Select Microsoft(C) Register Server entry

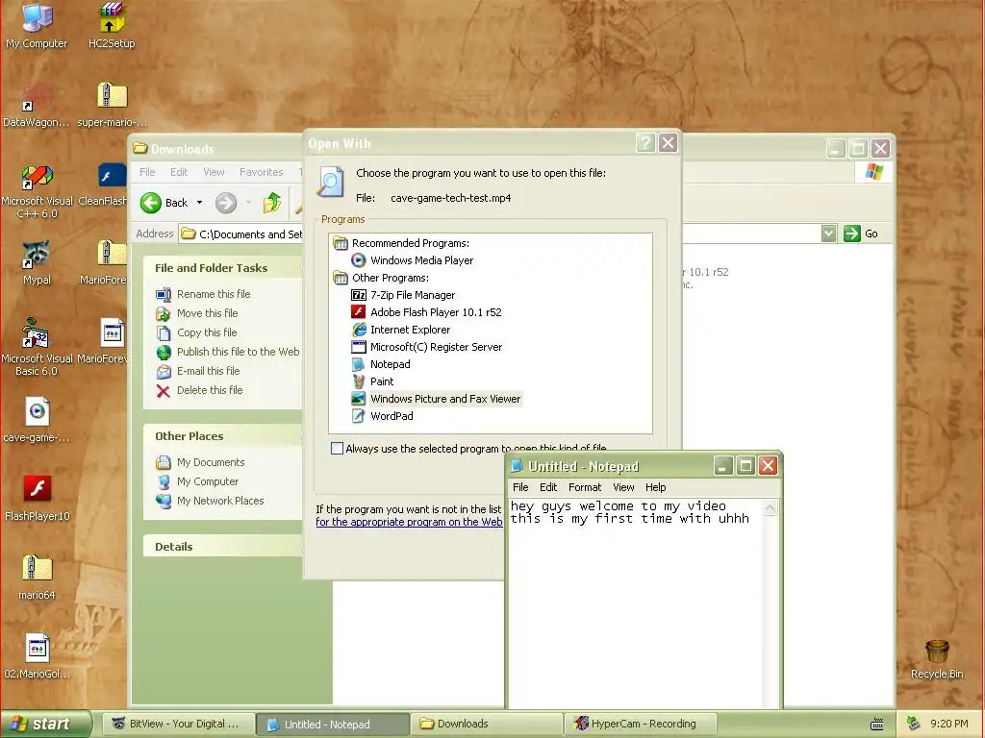[427, 346]
